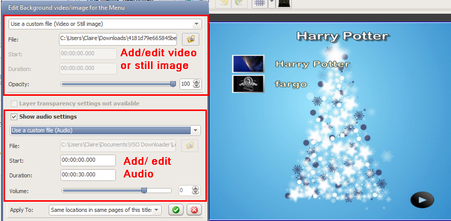Viewport: 451px width, 221px height.
Task: Click the audio Start time field
Action: coord(88,160)
